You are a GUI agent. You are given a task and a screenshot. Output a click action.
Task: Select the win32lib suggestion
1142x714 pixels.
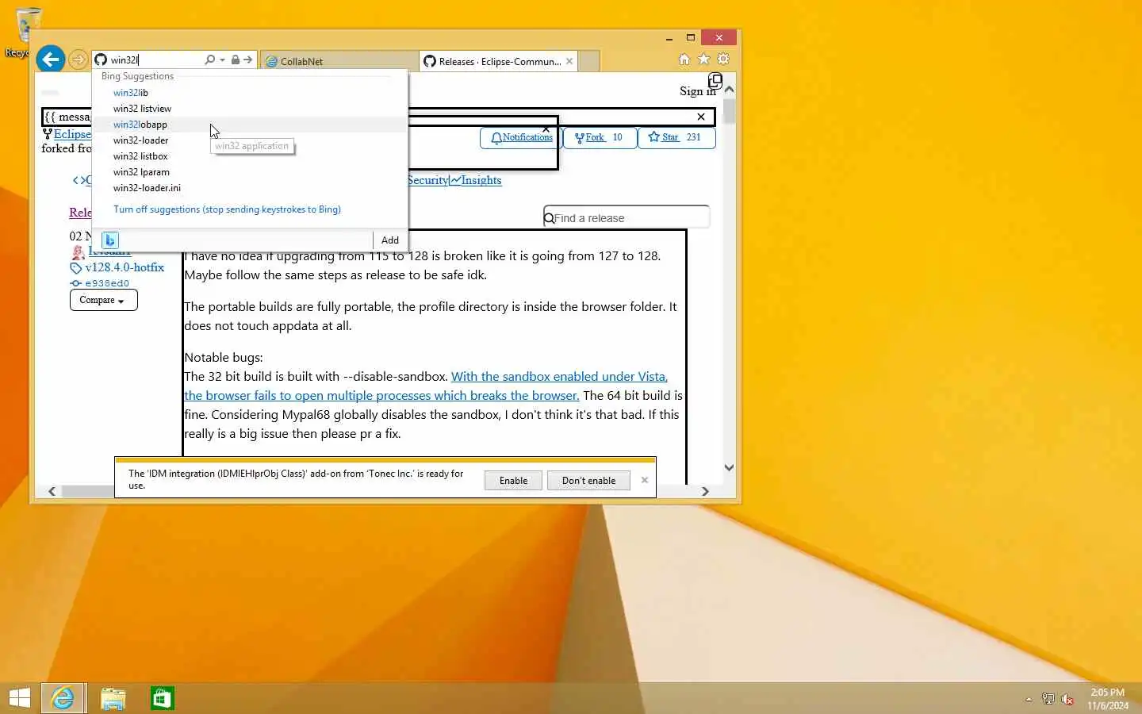pyautogui.click(x=250, y=93)
